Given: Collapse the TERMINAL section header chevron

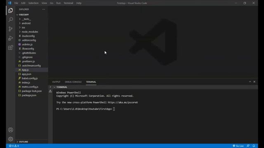Looking at the screenshot, I should tap(54, 87).
